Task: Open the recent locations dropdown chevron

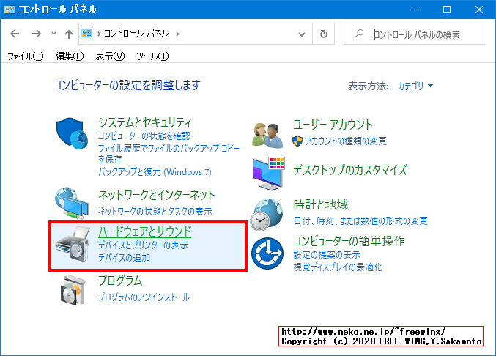Action: (x=53, y=34)
